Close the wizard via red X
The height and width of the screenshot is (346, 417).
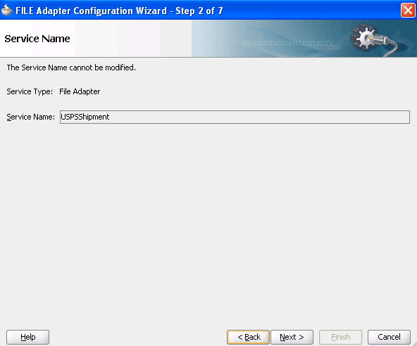pyautogui.click(x=408, y=11)
